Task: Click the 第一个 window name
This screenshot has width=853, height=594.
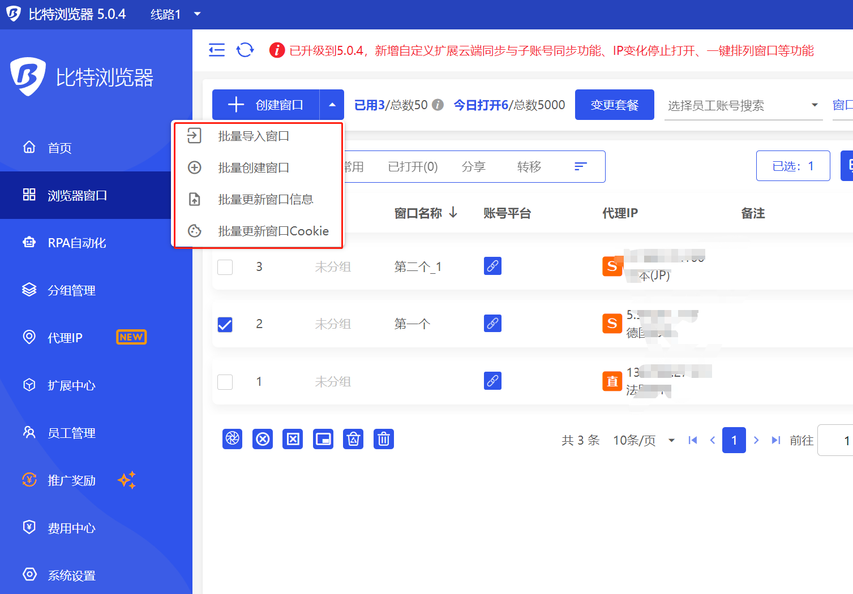Action: coord(412,324)
